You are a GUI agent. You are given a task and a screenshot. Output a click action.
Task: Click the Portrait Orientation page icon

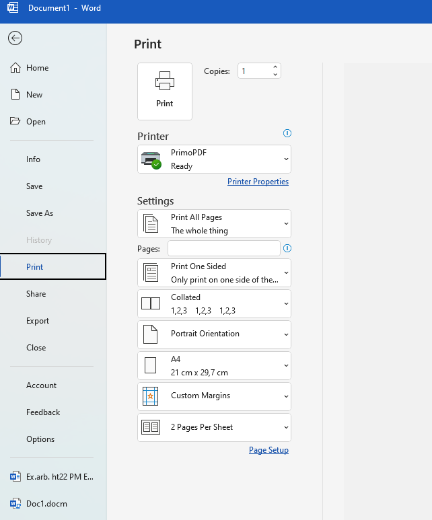150,334
